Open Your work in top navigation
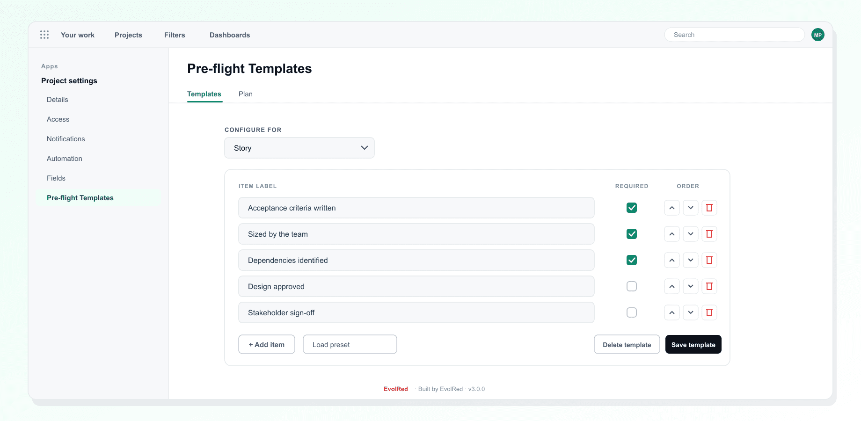The height and width of the screenshot is (421, 861). click(78, 35)
